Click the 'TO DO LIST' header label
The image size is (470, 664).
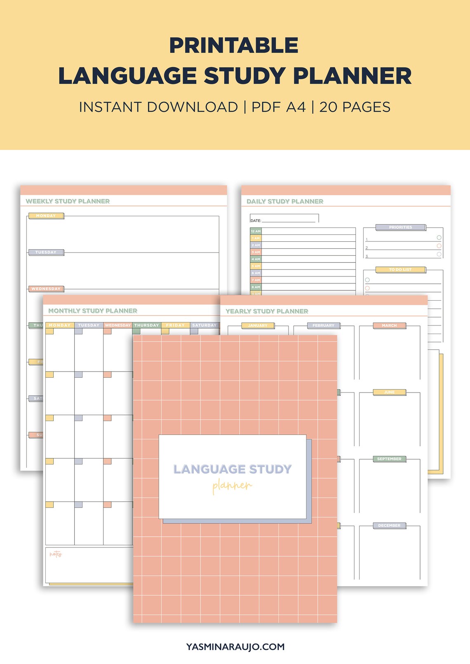coord(400,269)
